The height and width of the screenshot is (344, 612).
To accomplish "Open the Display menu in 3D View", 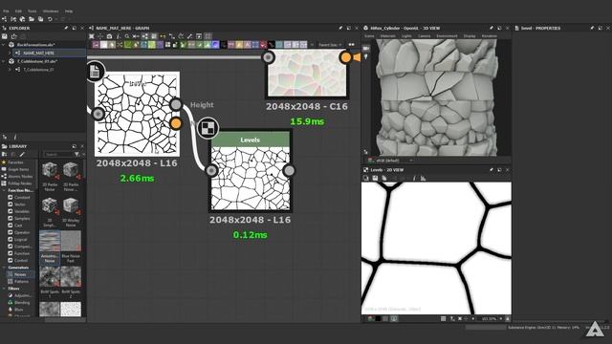I will click(470, 36).
